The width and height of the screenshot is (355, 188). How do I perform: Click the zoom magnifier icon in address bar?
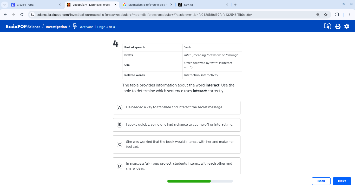pos(318,15)
